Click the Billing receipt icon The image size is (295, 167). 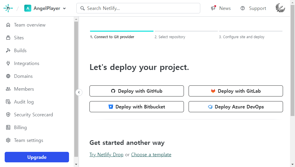[8, 127]
